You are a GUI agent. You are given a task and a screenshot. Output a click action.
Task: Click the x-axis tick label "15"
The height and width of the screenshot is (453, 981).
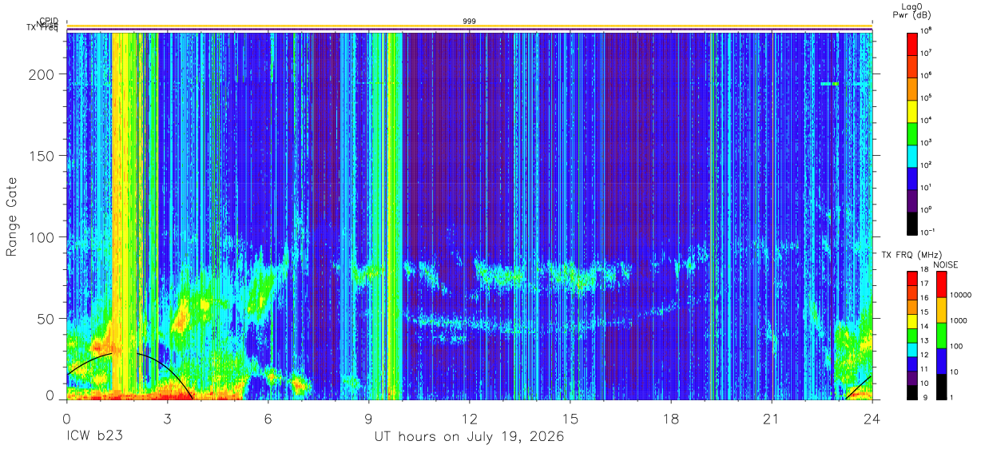pyautogui.click(x=570, y=419)
